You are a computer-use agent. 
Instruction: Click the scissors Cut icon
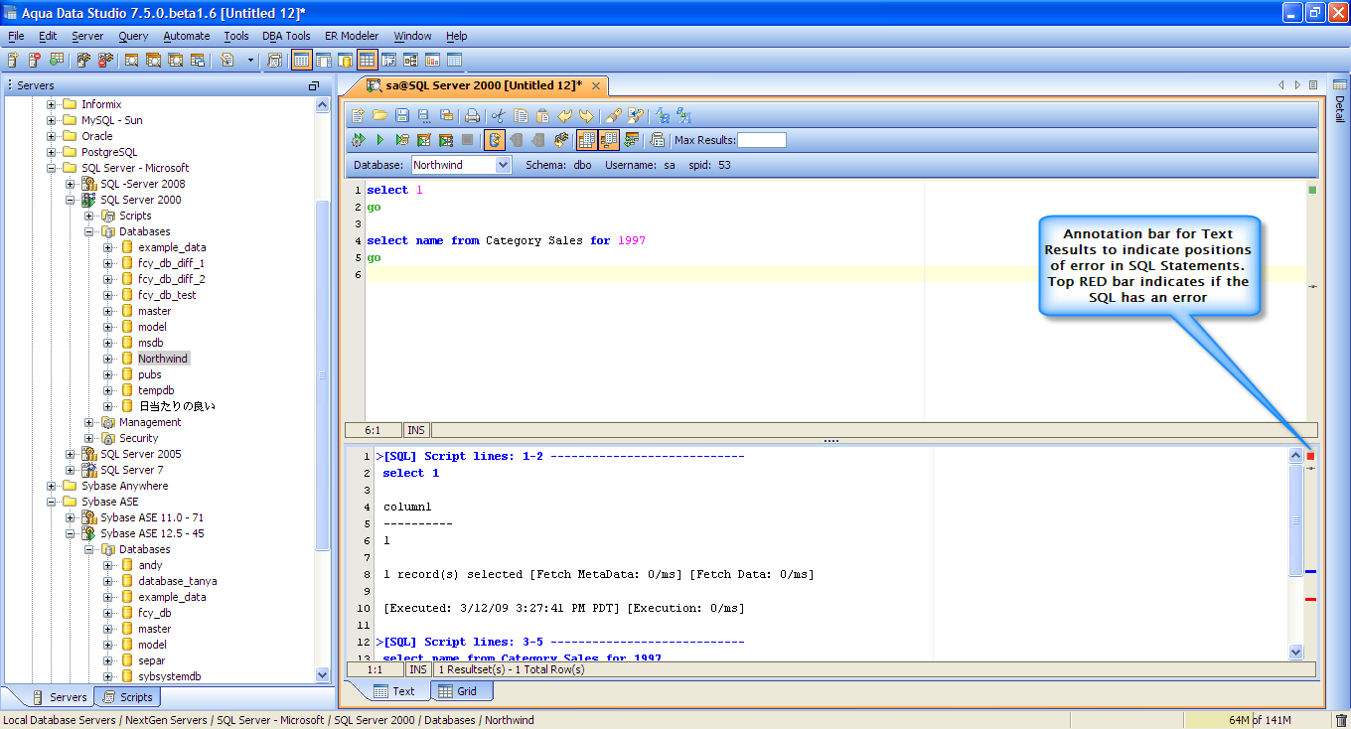coord(499,115)
